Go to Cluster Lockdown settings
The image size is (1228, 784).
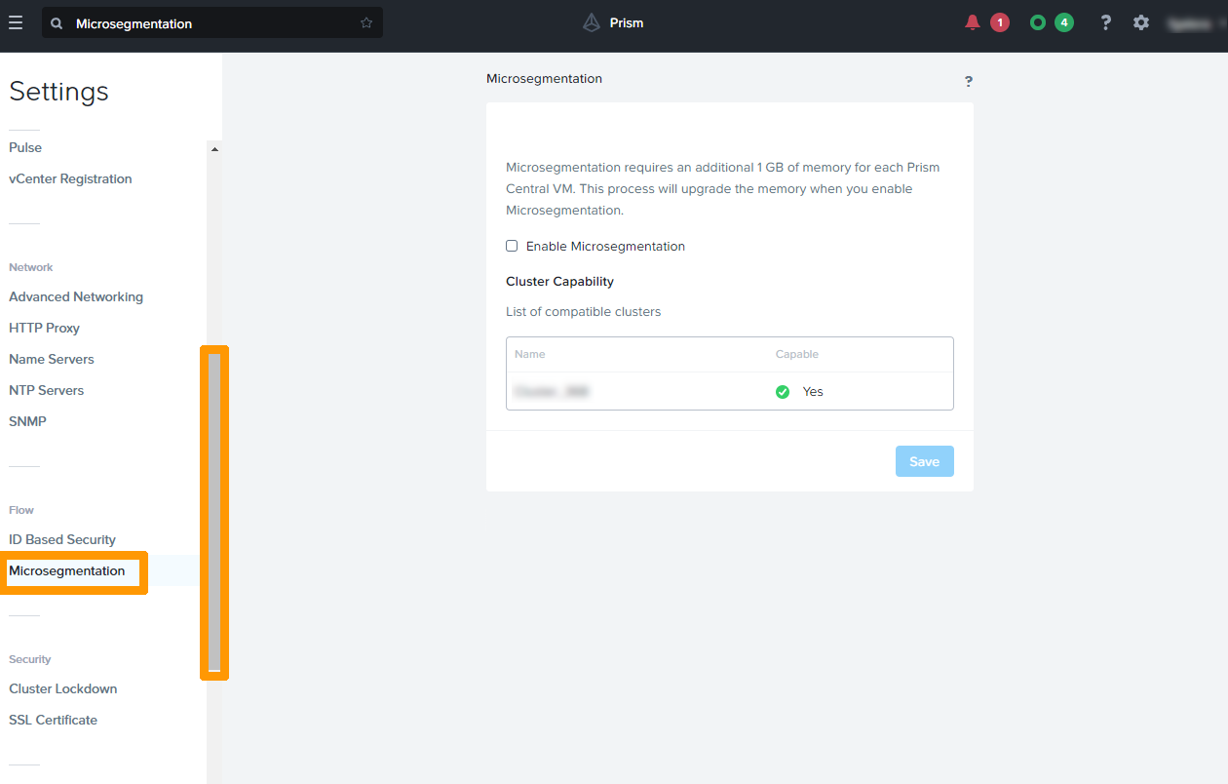click(x=63, y=688)
